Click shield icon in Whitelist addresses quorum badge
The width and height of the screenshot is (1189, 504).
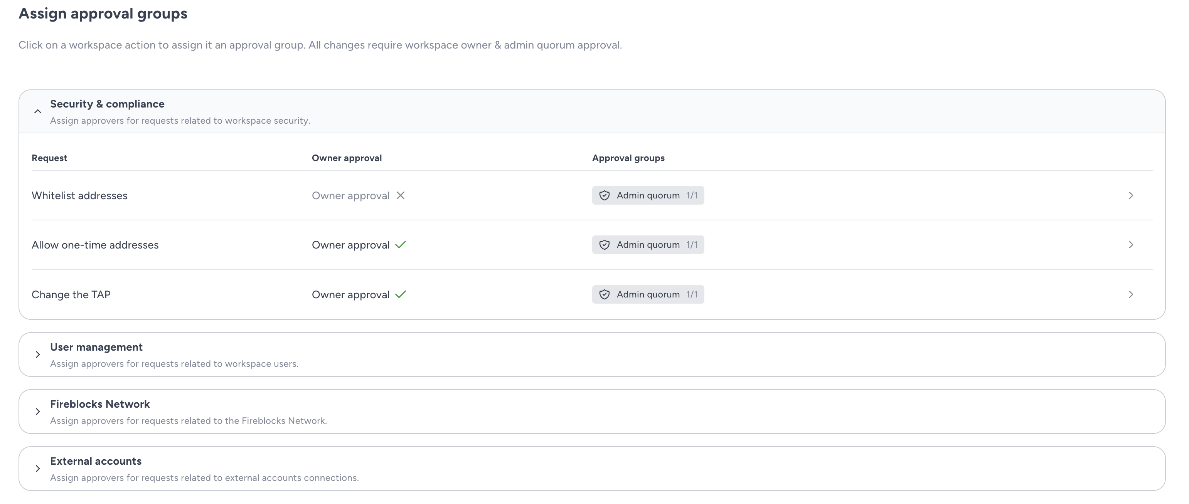(x=604, y=195)
